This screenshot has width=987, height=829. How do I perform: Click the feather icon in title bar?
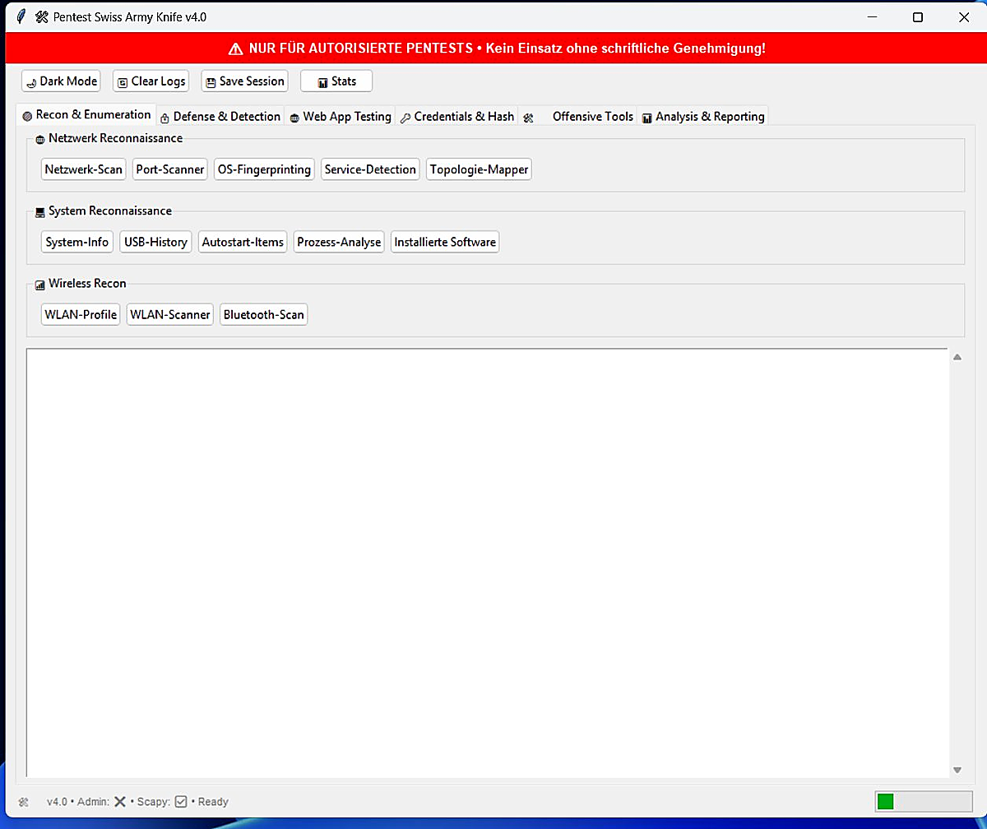(x=21, y=16)
